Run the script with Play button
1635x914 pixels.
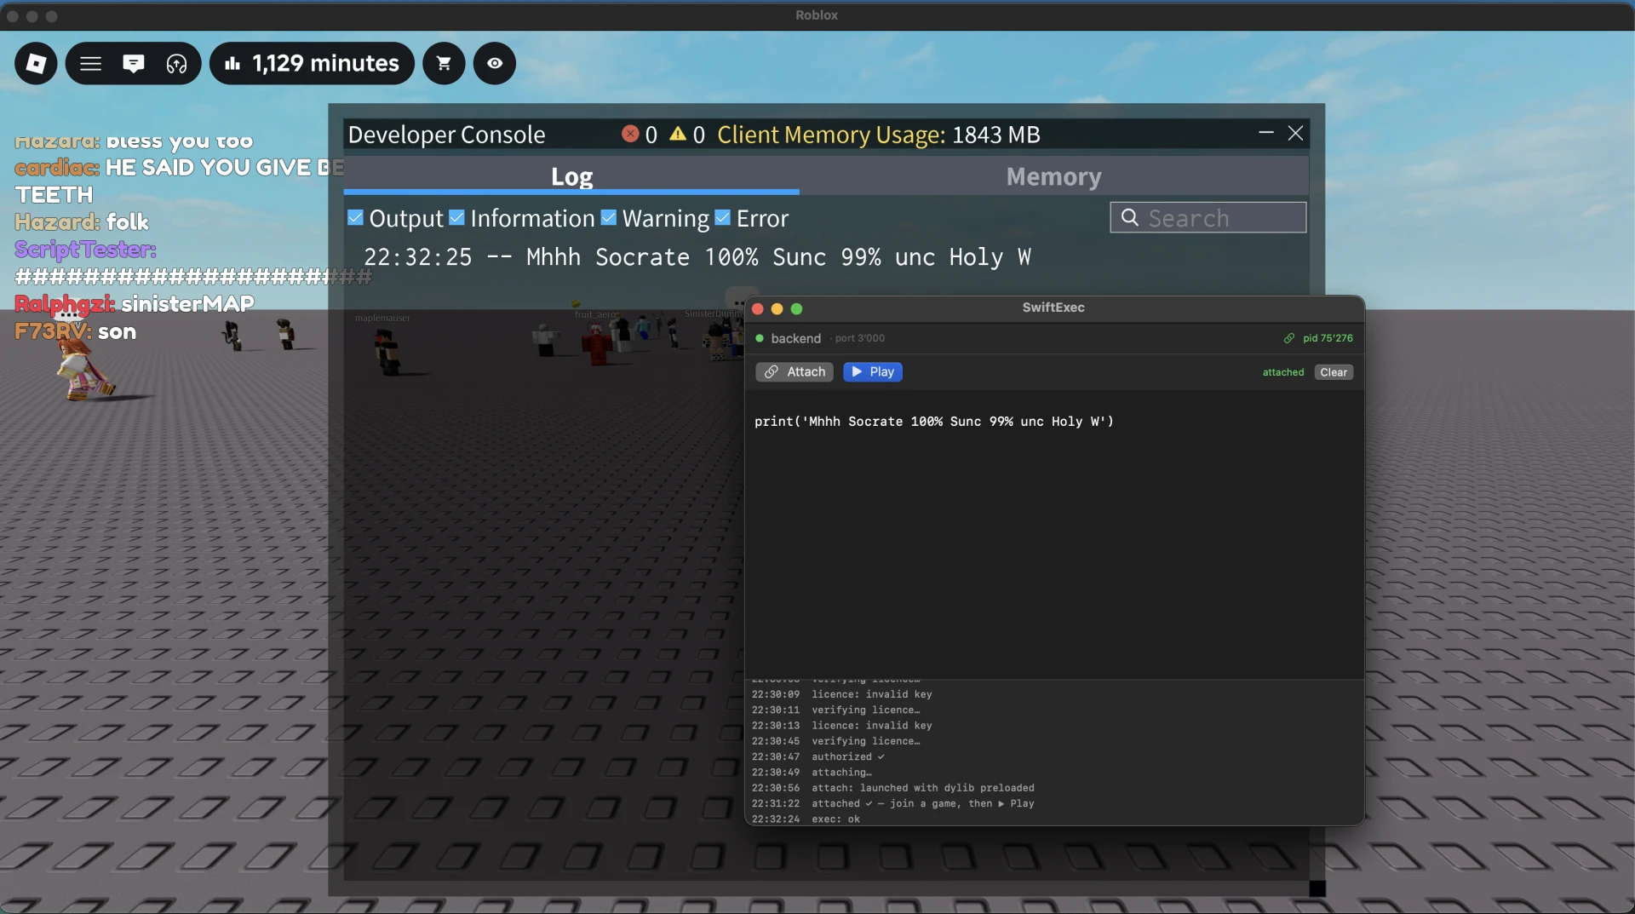[873, 372]
